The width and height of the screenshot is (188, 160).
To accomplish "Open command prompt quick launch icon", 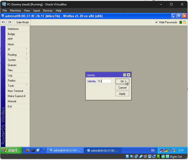I will click(x=33, y=151).
